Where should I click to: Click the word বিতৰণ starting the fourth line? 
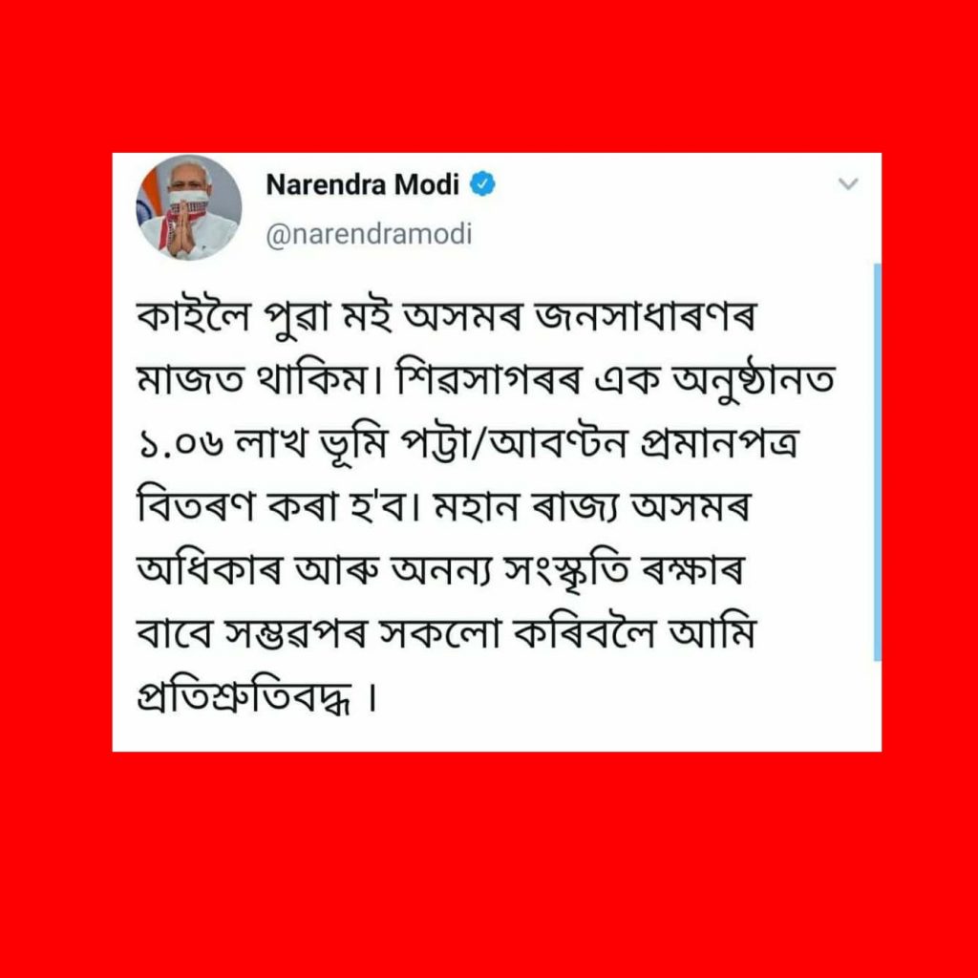[x=196, y=504]
